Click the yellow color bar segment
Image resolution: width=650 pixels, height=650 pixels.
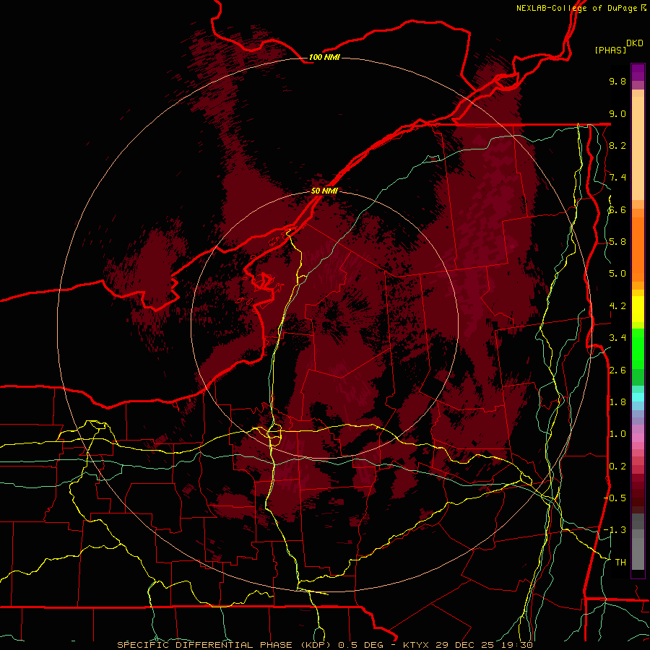tap(638, 309)
